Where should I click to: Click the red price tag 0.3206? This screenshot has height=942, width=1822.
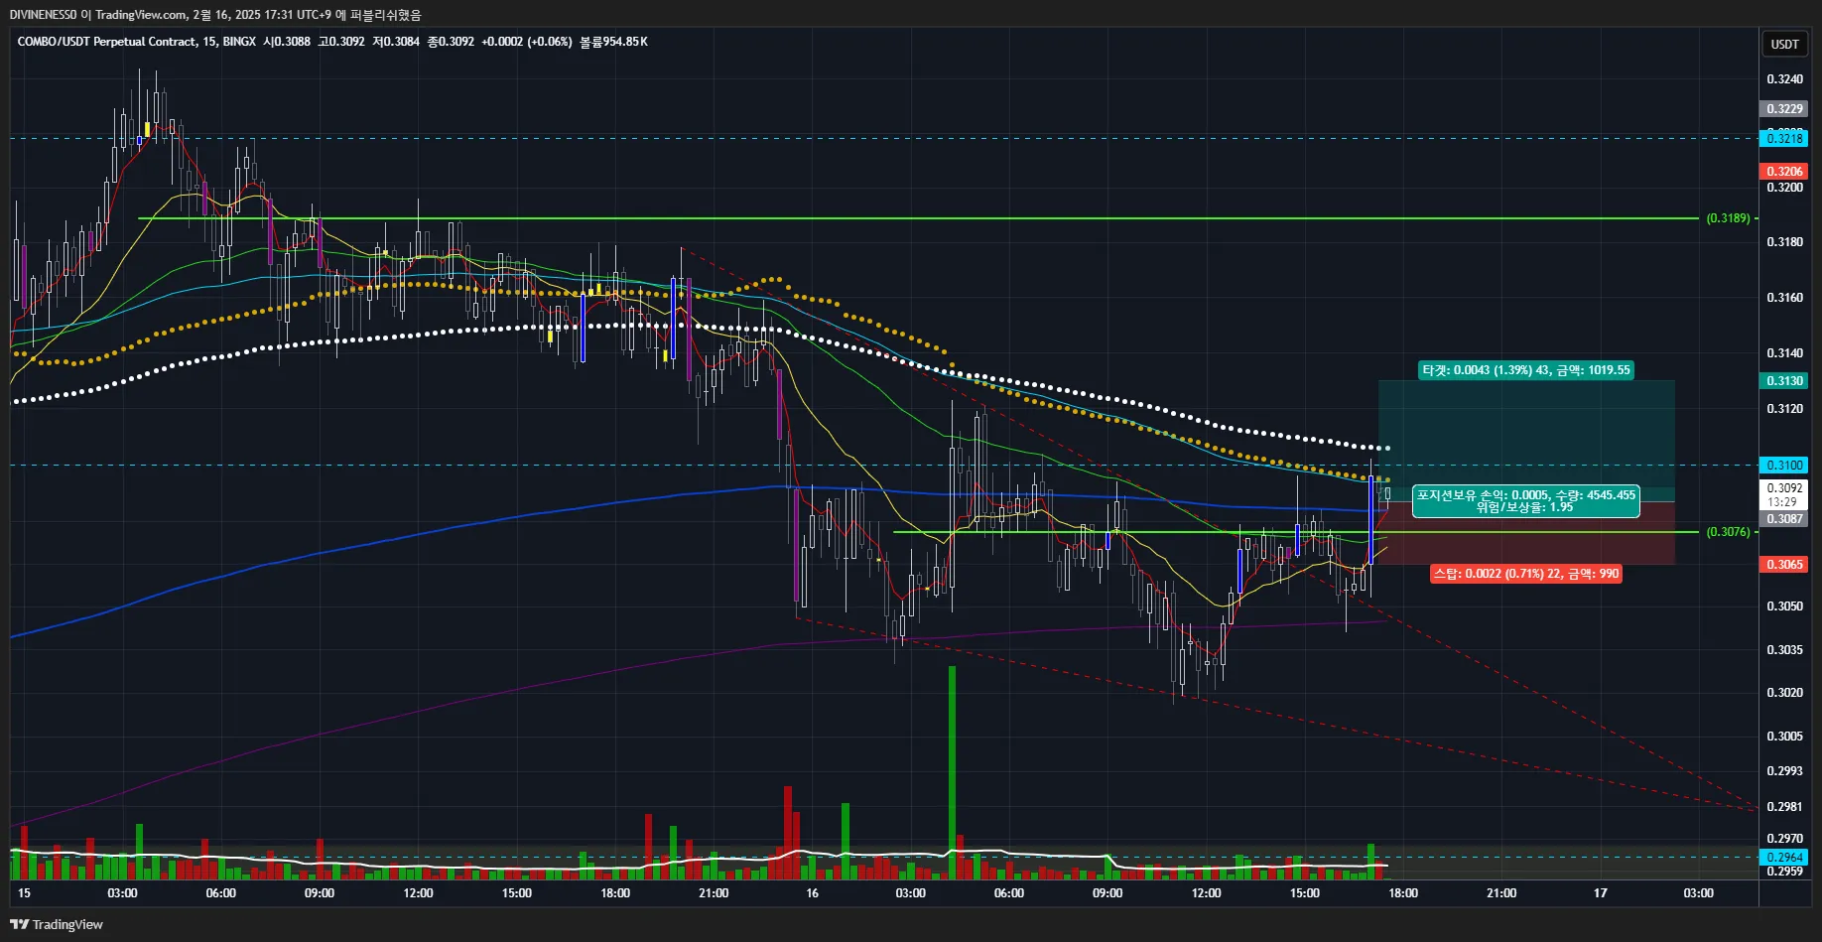(1784, 172)
